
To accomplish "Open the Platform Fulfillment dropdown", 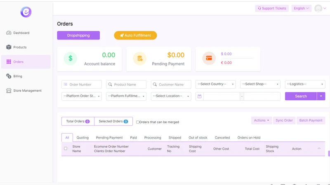I will click(126, 96).
